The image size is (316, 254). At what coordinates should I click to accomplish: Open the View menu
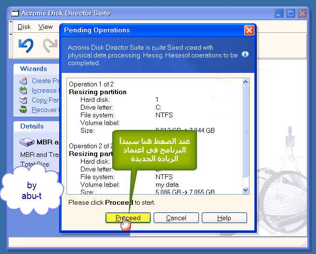(x=46, y=27)
